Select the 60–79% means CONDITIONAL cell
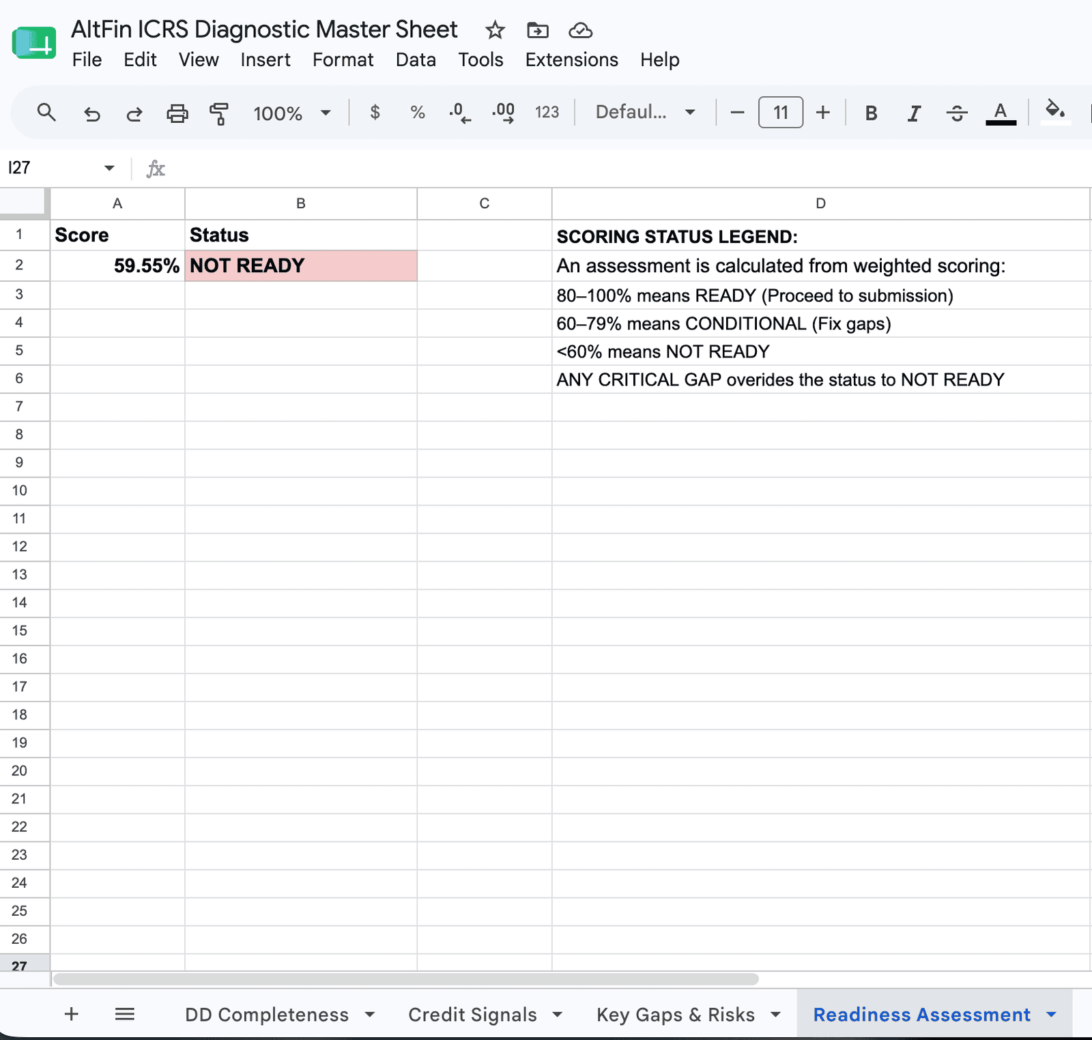 (x=821, y=323)
